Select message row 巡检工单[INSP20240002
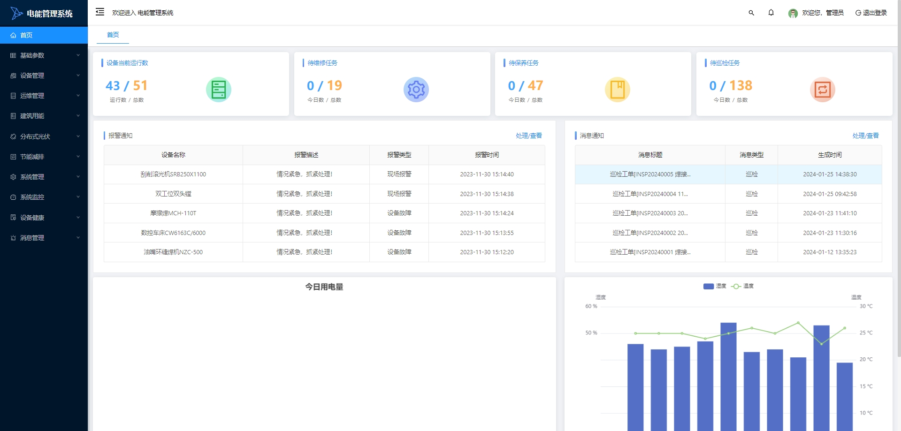901x431 pixels. point(728,233)
